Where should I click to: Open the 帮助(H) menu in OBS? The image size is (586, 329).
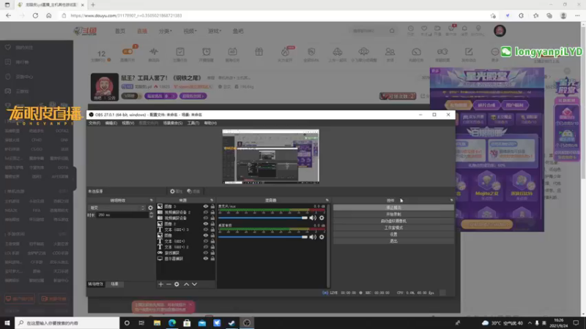210,123
